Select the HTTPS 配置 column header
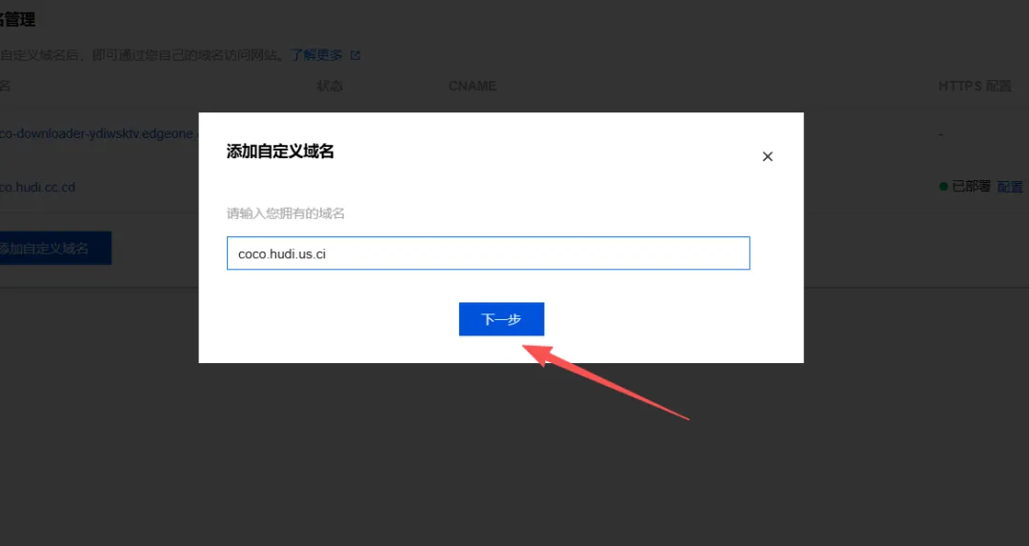This screenshot has width=1029, height=546. click(x=975, y=86)
